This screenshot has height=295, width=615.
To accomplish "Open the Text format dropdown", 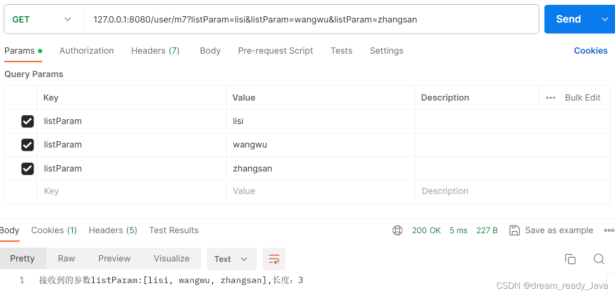I will 231,259.
